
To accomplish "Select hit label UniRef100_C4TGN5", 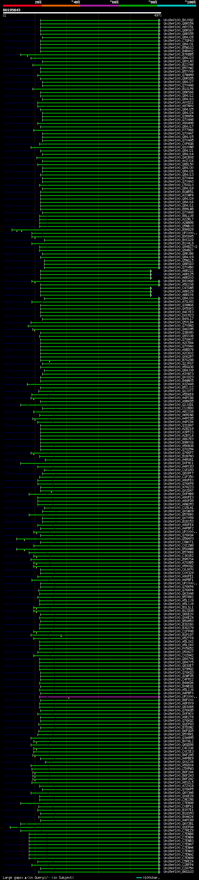I will coord(178,288).
